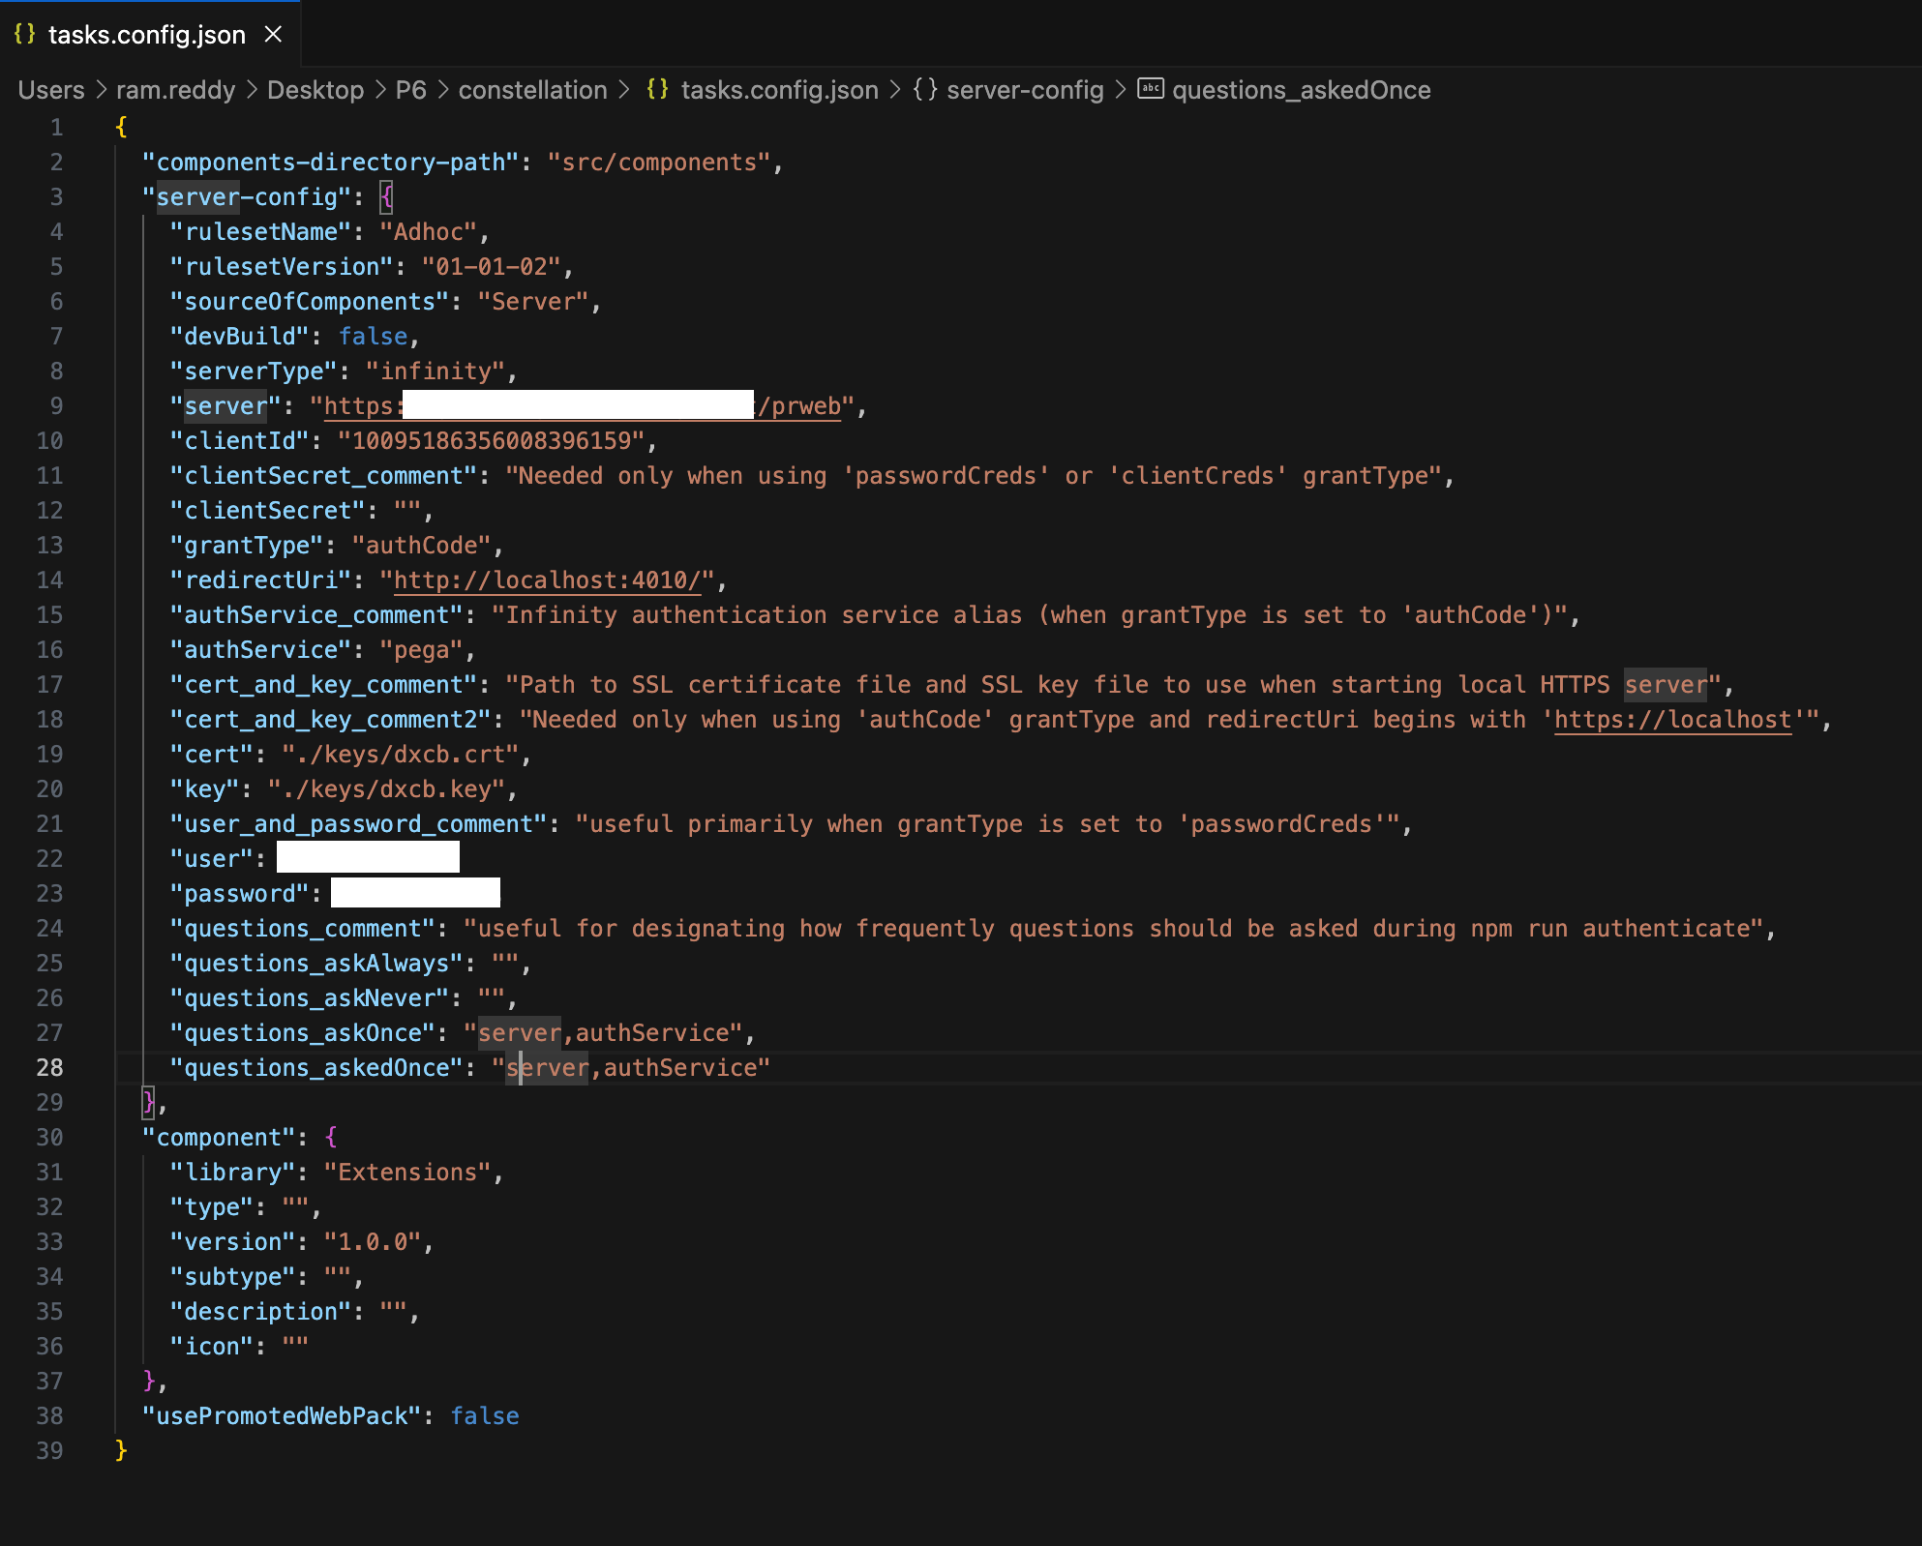Click the Users breadcrumb item
Screen dimensions: 1922x1546
click(x=50, y=89)
